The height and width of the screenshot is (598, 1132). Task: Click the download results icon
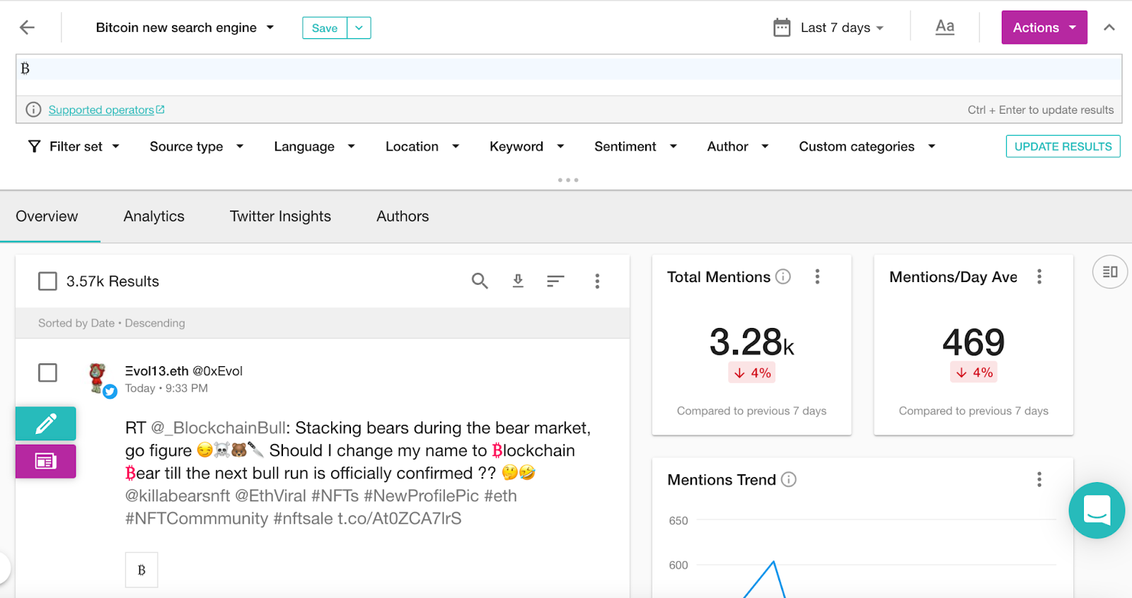click(x=518, y=281)
